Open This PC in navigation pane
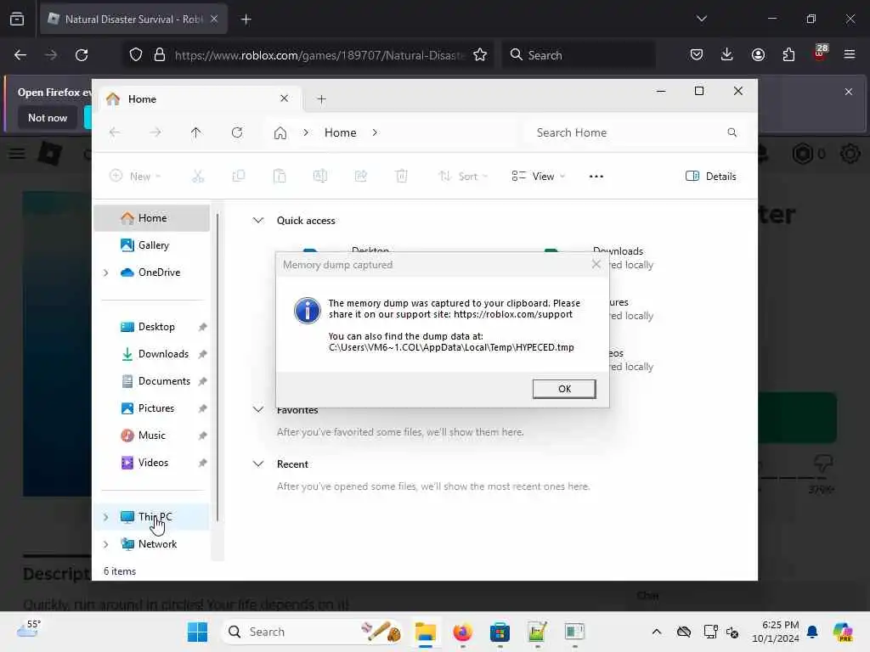Screen dimensions: 870x652 [155, 517]
